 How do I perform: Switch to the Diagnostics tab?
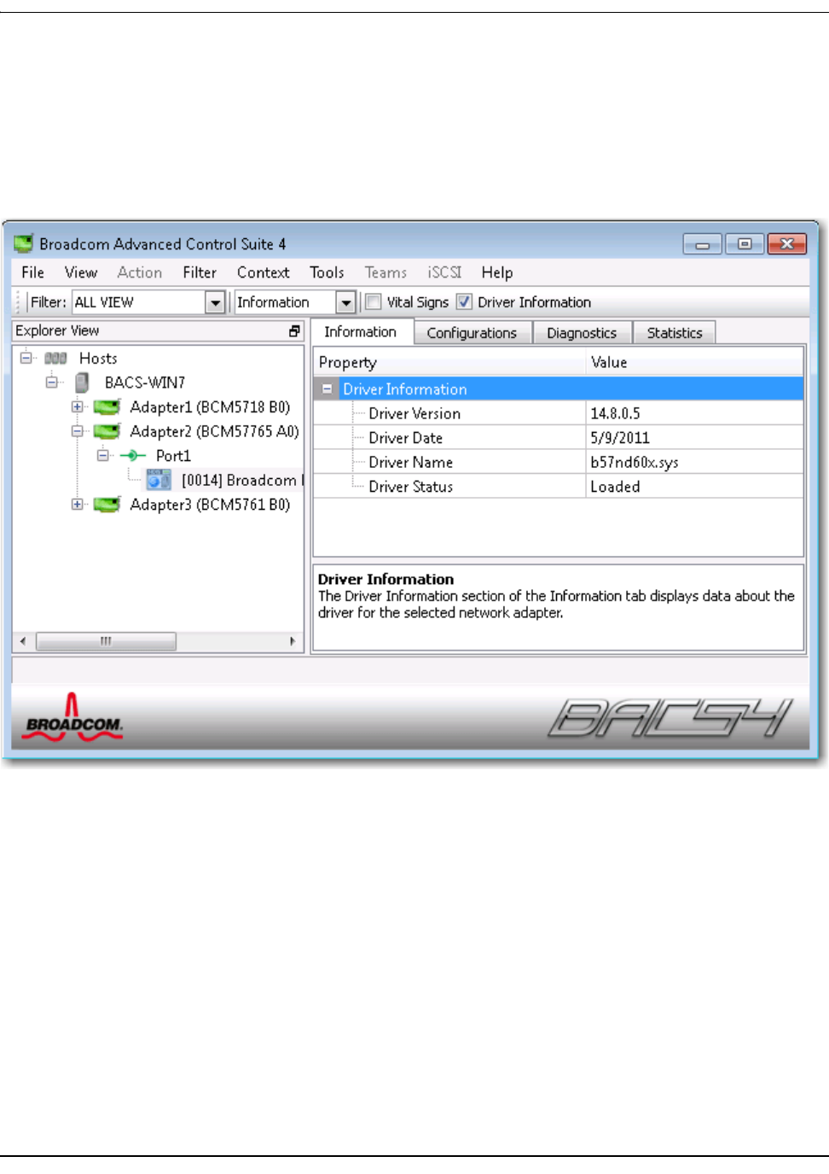click(582, 333)
